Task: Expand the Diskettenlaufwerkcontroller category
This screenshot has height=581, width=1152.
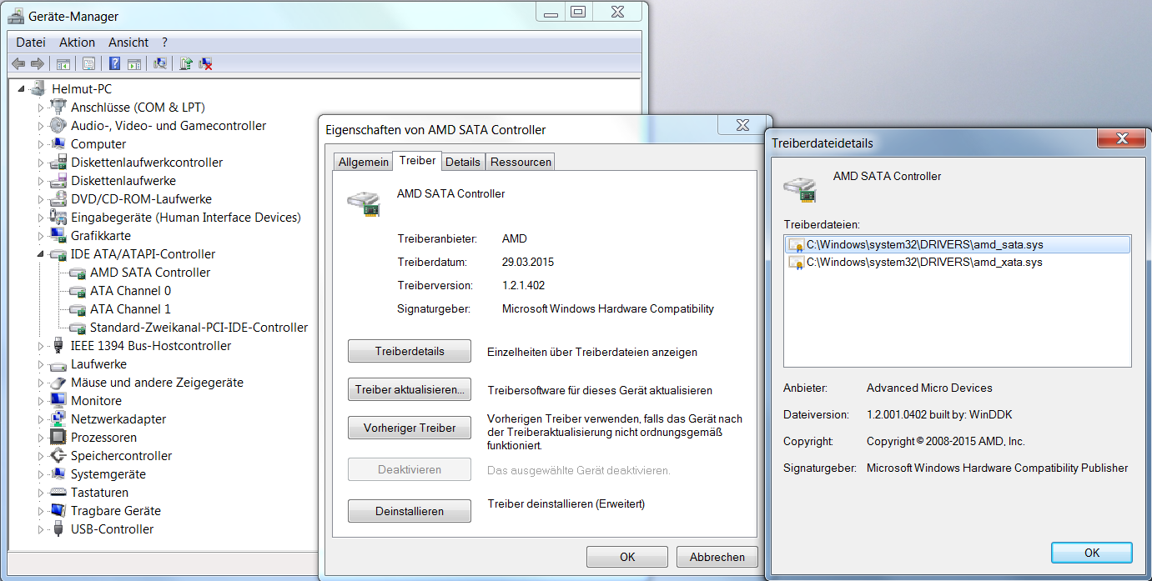Action: coord(40,162)
